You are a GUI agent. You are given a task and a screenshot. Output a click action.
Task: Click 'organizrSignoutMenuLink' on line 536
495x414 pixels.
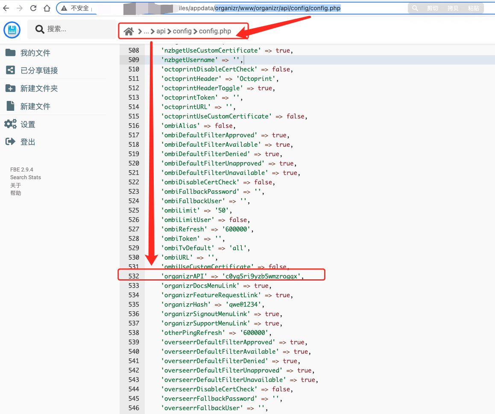coord(206,314)
